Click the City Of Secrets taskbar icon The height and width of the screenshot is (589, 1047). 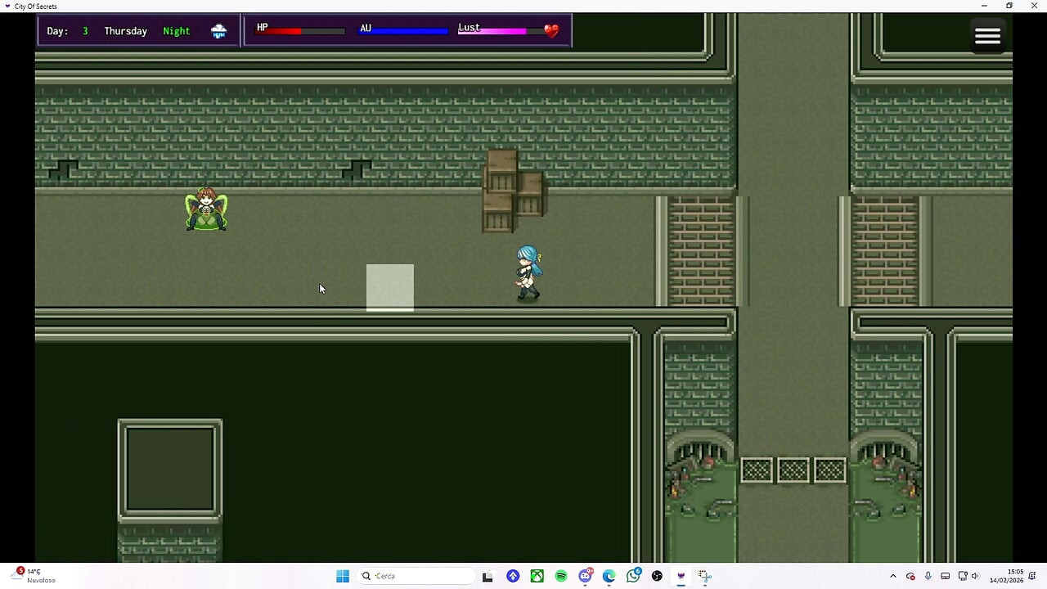(681, 576)
